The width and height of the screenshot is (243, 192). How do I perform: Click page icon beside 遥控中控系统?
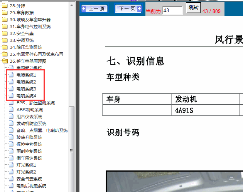click(x=11, y=144)
